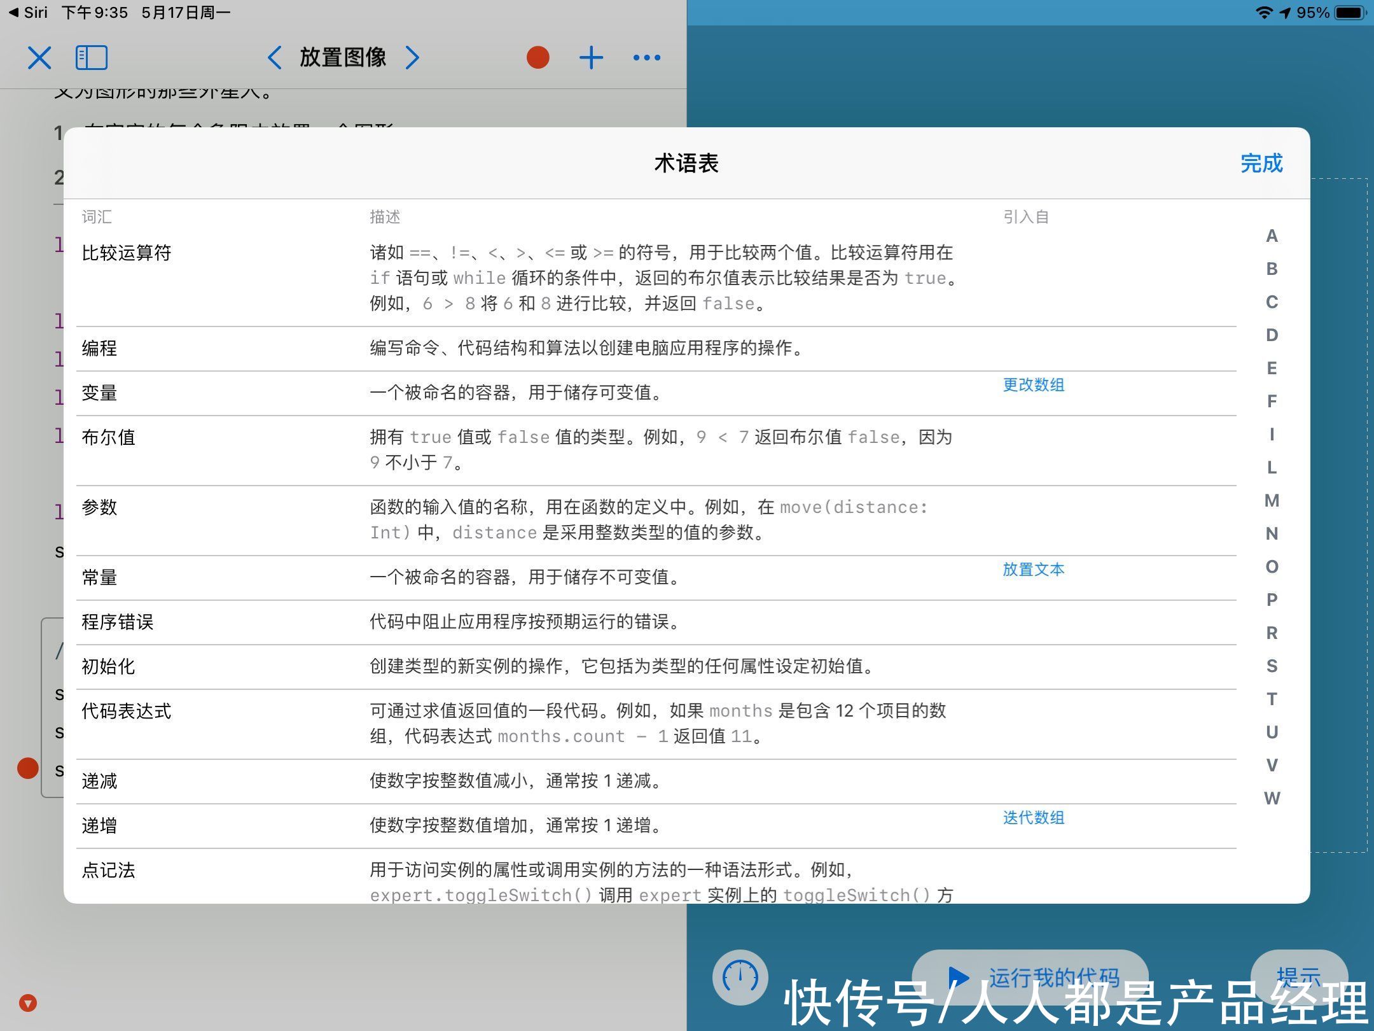This screenshot has height=1031, width=1374.
Task: Tap 完成 to close the glossary
Action: point(1261,164)
